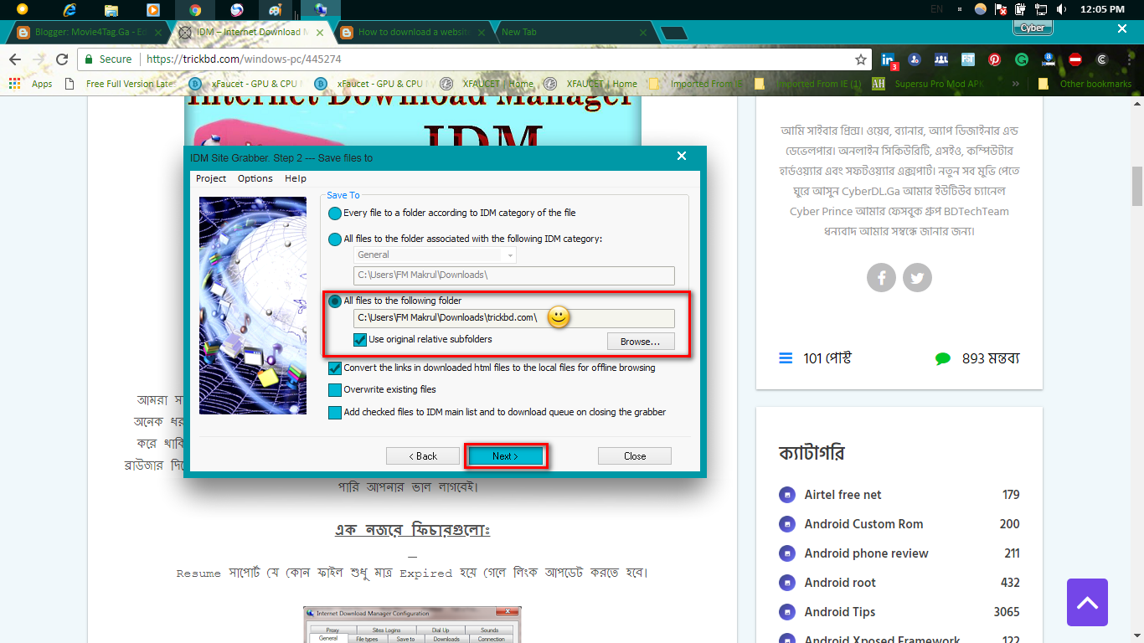Switch to Chrome in the taskbar
Screen dimensions: 1144x643
[x=195, y=10]
